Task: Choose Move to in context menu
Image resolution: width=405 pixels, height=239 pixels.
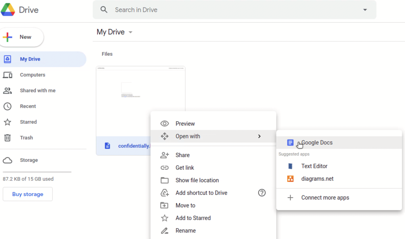Action: [x=213, y=205]
